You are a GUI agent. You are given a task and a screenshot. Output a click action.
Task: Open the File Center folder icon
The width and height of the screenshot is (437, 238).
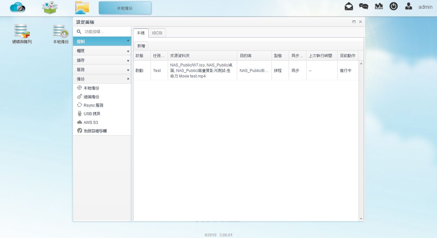(x=82, y=7)
